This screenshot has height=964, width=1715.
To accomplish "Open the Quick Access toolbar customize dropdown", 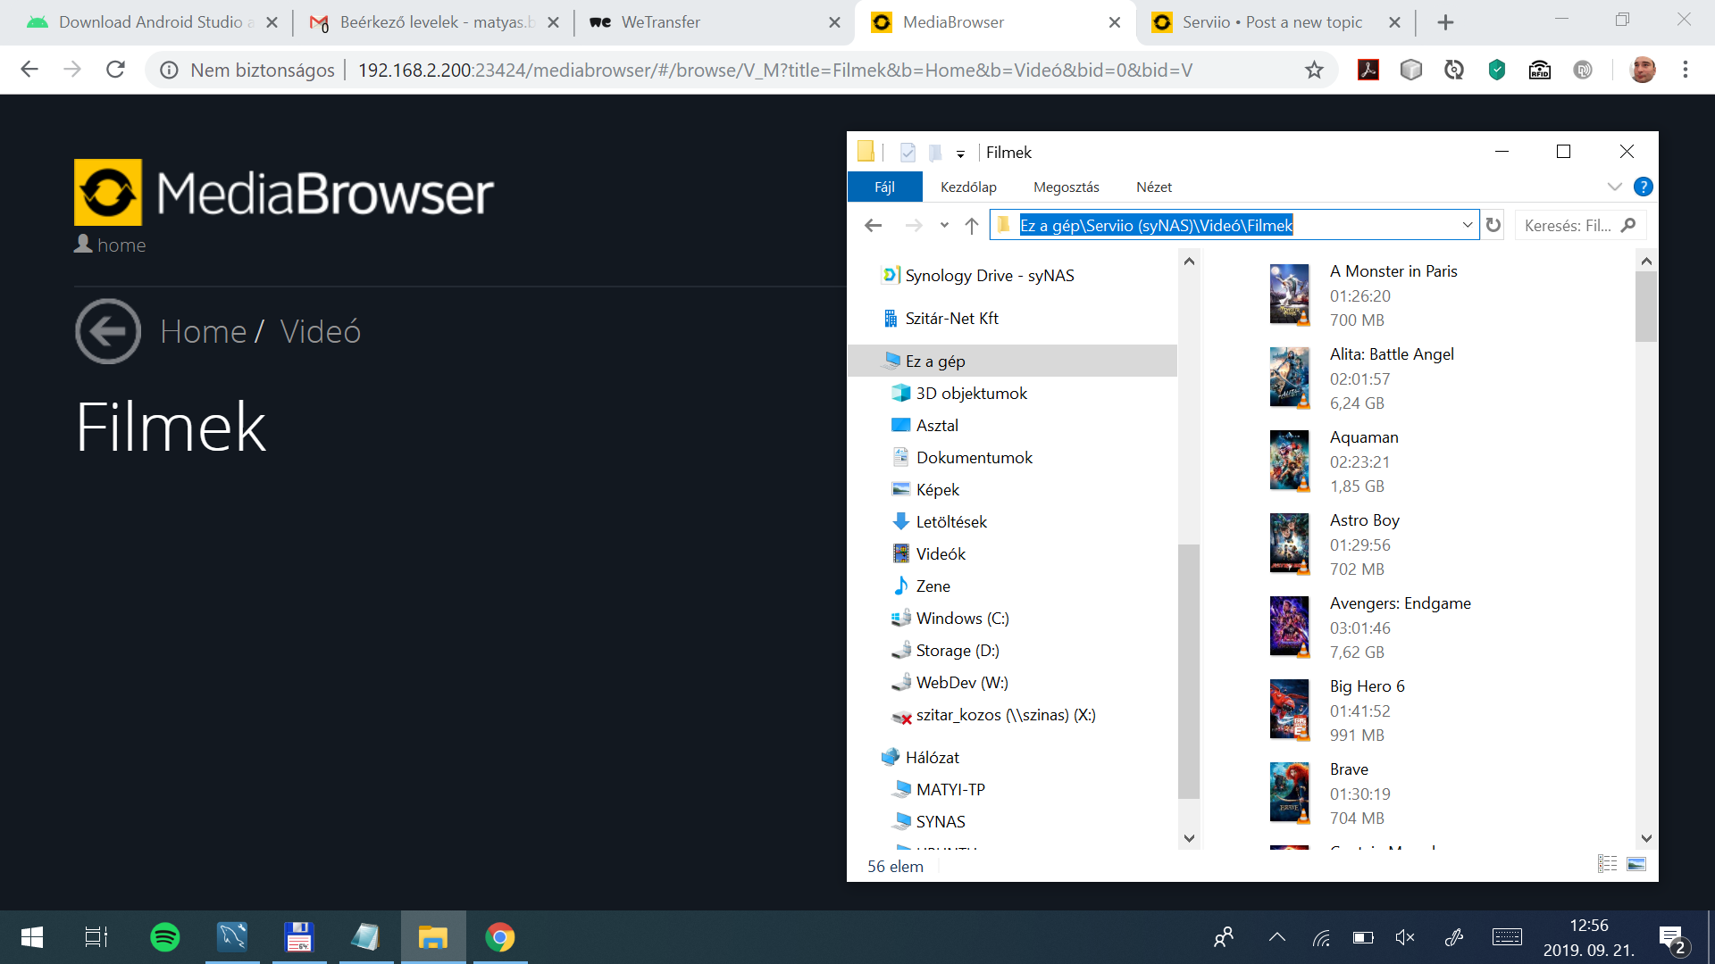I will [960, 154].
